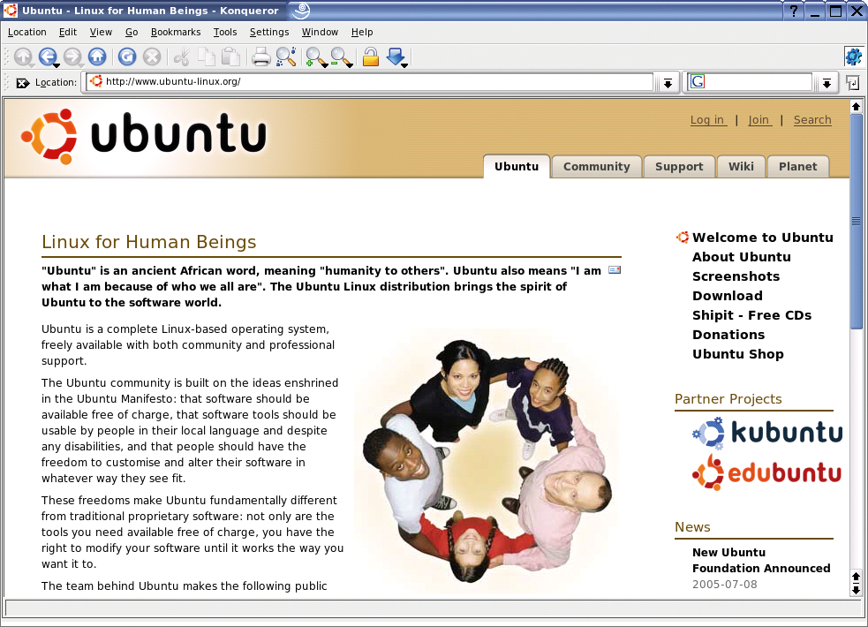Click the Up navigation arrow icon
Image resolution: width=868 pixels, height=627 pixels.
[x=23, y=57]
